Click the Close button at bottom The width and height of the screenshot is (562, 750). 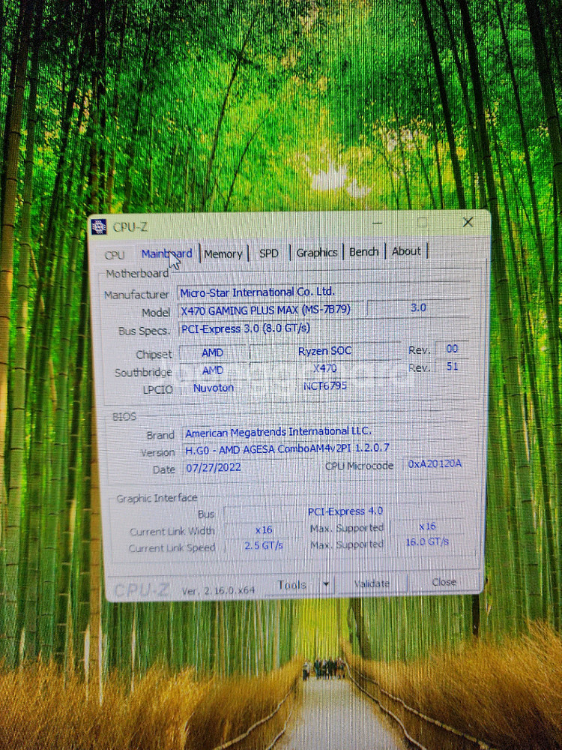444,582
